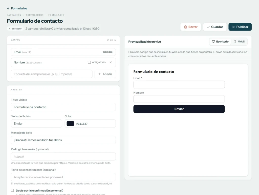Click the 'siempre' label on Email row
Image resolution: width=259 pixels, height=195 pixels.
108,52
